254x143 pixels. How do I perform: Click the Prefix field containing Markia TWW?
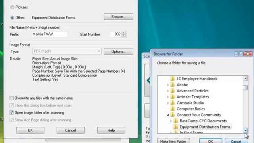pos(50,34)
